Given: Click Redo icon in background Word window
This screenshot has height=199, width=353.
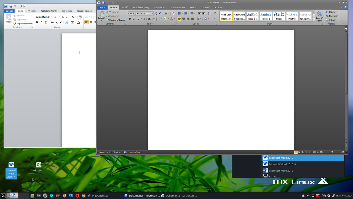Looking at the screenshot, I should 21,6.
